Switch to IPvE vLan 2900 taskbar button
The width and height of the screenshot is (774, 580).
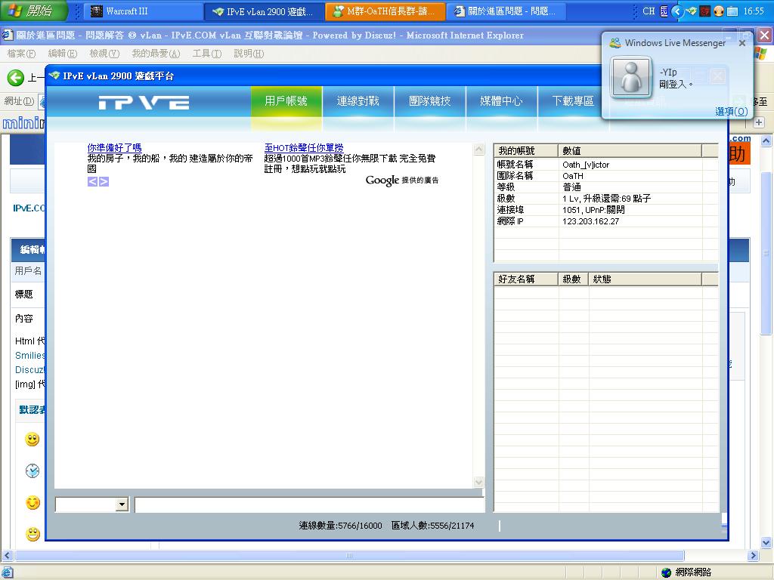pyautogui.click(x=264, y=11)
